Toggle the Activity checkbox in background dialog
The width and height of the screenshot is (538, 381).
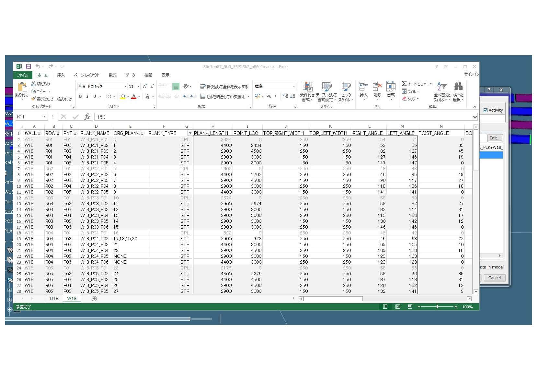(486, 110)
